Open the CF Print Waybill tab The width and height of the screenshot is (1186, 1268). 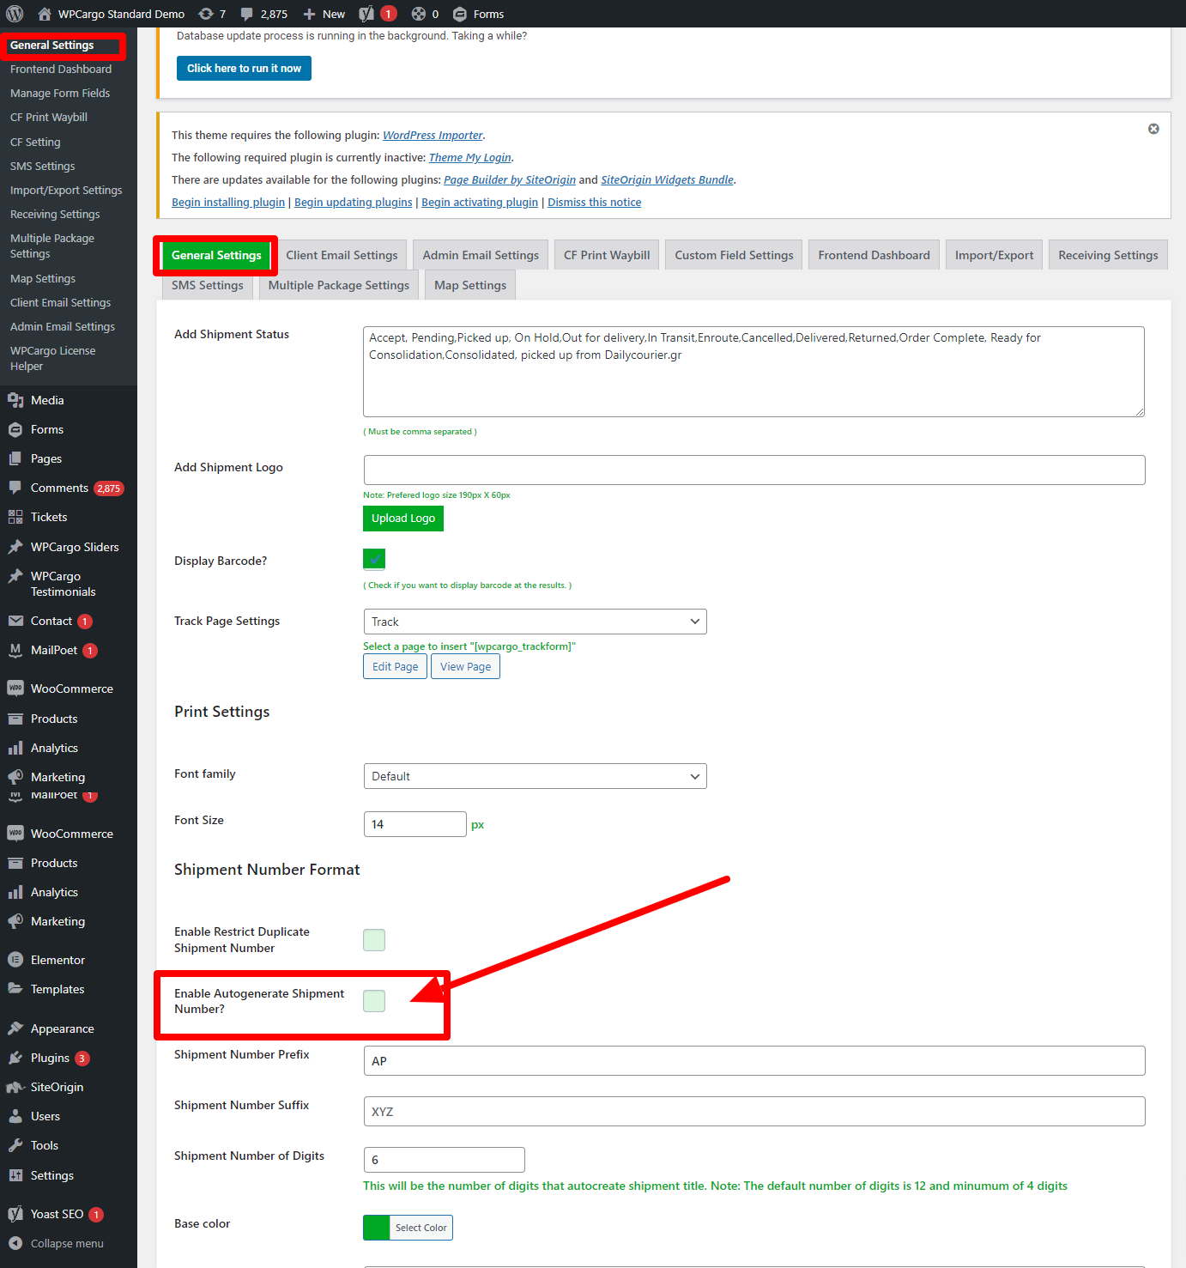tap(607, 255)
